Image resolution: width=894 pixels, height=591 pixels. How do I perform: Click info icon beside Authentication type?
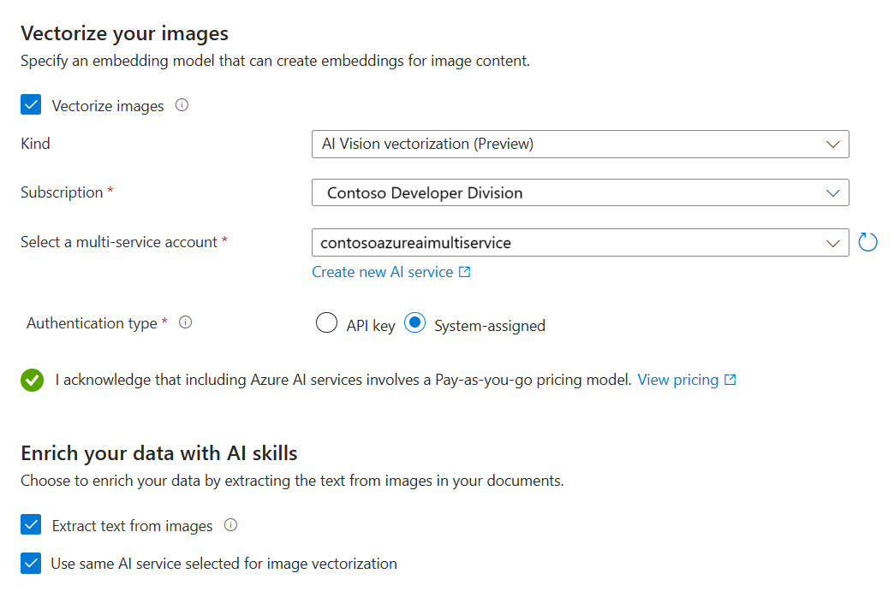click(185, 323)
